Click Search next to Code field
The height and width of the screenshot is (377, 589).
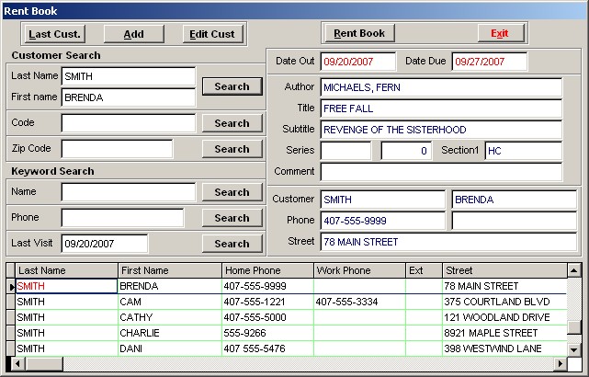point(232,123)
